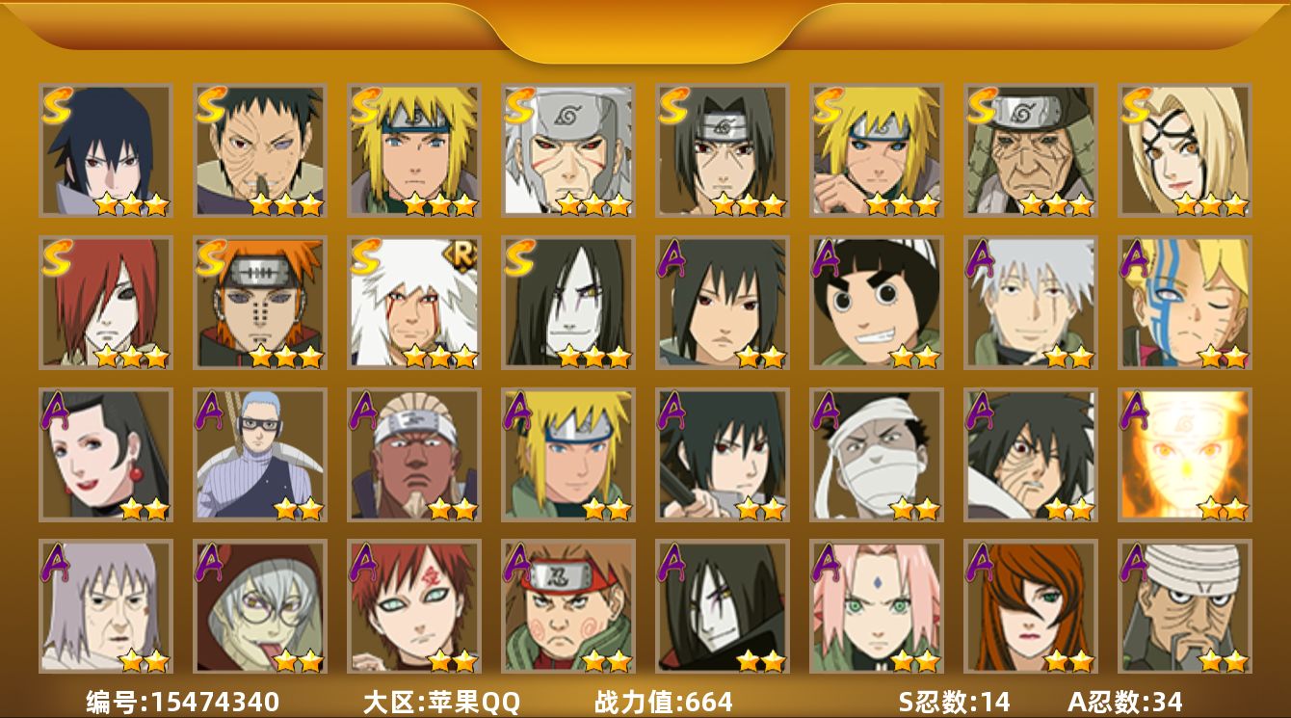Select Choji with red headband card

pos(567,606)
